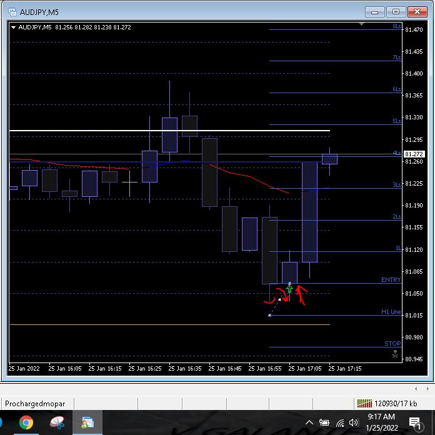435x435 pixels.
Task: Click the 25 Jan 16:25 time label
Action: pyautogui.click(x=145, y=369)
